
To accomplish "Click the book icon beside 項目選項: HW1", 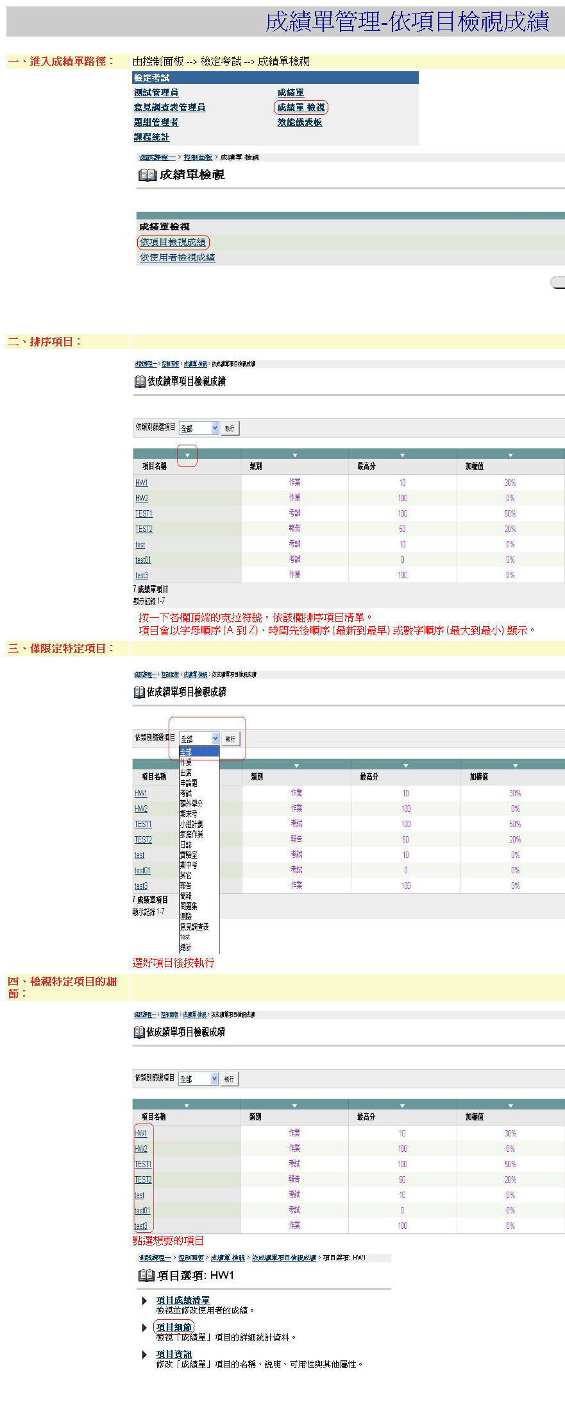I will 146,1275.
